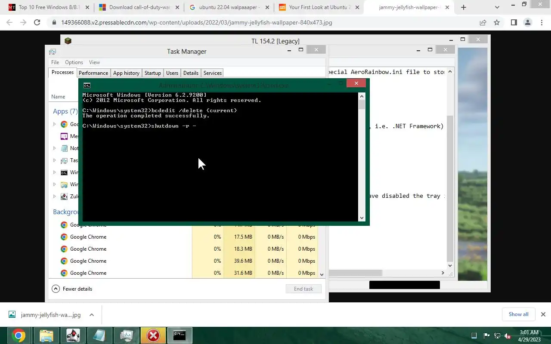
Task: Reload the current Chrome page
Action: 37,22
